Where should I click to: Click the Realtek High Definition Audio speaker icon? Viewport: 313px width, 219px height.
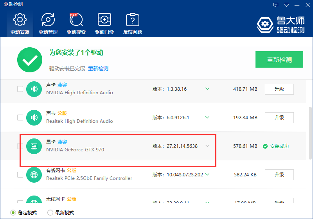(x=34, y=118)
